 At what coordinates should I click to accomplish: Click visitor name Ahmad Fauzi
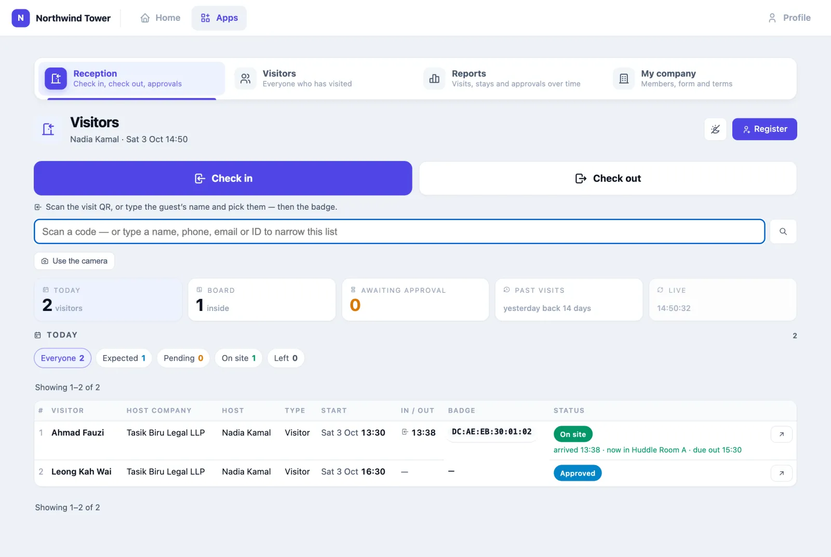pos(77,432)
